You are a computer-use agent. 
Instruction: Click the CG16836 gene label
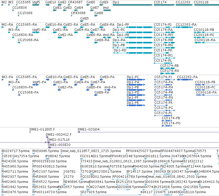[20, 8]
